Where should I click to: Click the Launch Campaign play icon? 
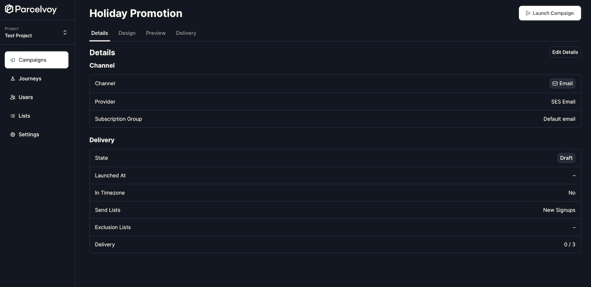pos(528,13)
